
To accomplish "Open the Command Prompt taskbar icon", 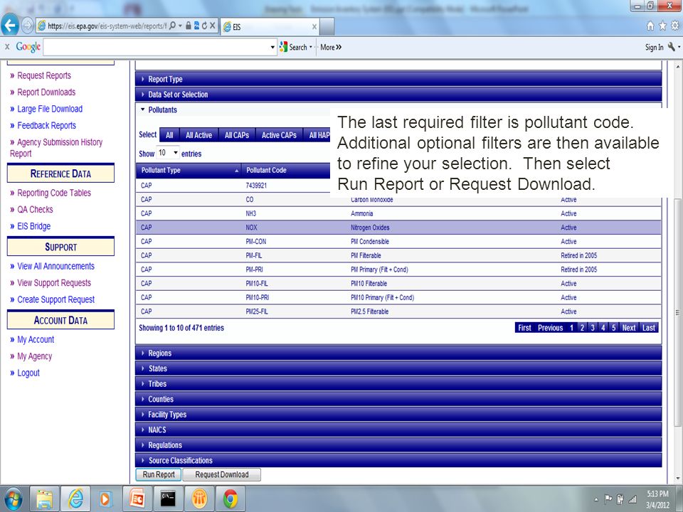I will tap(168, 499).
